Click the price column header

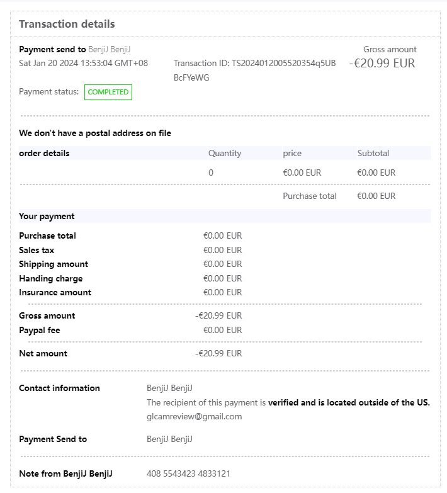(292, 153)
